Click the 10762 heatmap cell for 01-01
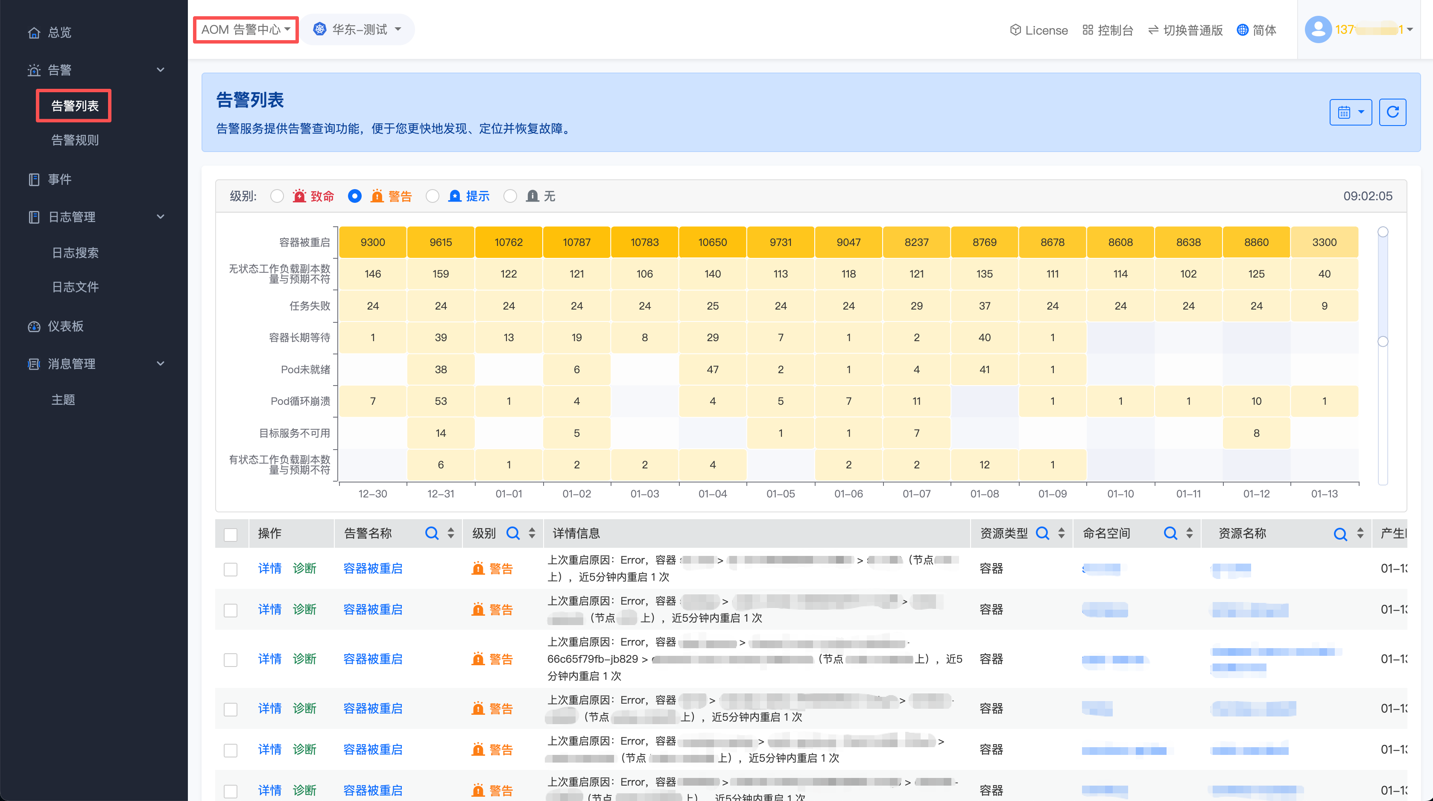1433x801 pixels. point(509,242)
